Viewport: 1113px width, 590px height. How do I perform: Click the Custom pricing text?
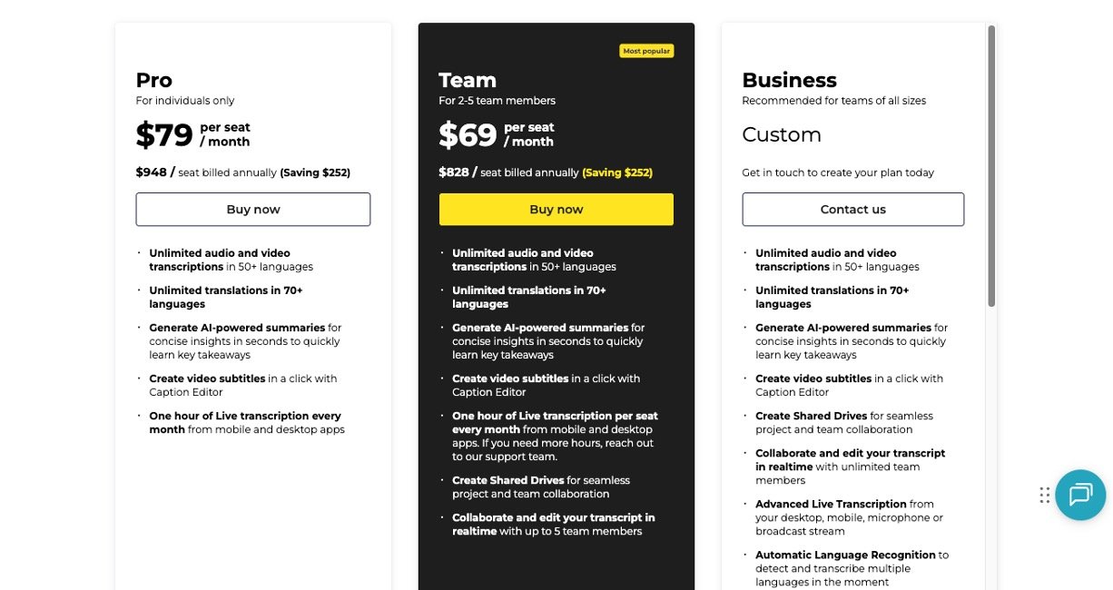(x=782, y=135)
